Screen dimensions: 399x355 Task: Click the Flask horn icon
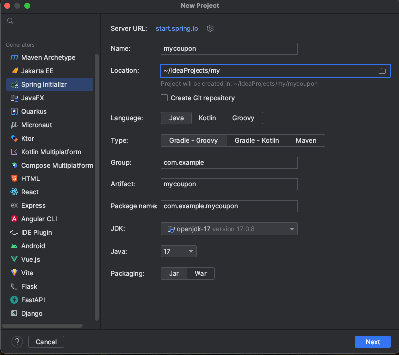tap(14, 286)
